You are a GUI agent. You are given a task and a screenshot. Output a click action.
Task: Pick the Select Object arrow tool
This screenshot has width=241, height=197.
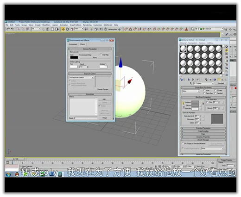[44, 29]
